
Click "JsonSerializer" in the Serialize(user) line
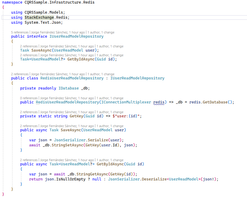70,140
